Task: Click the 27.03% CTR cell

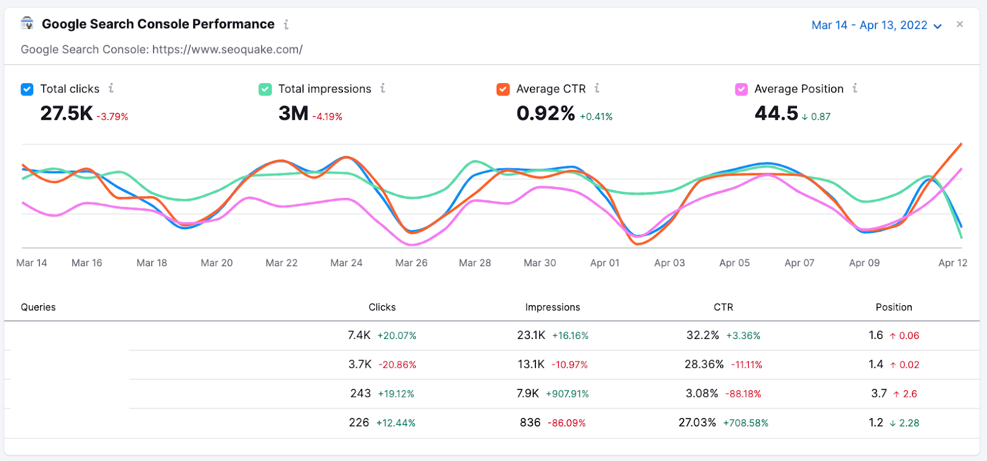Action: (698, 422)
